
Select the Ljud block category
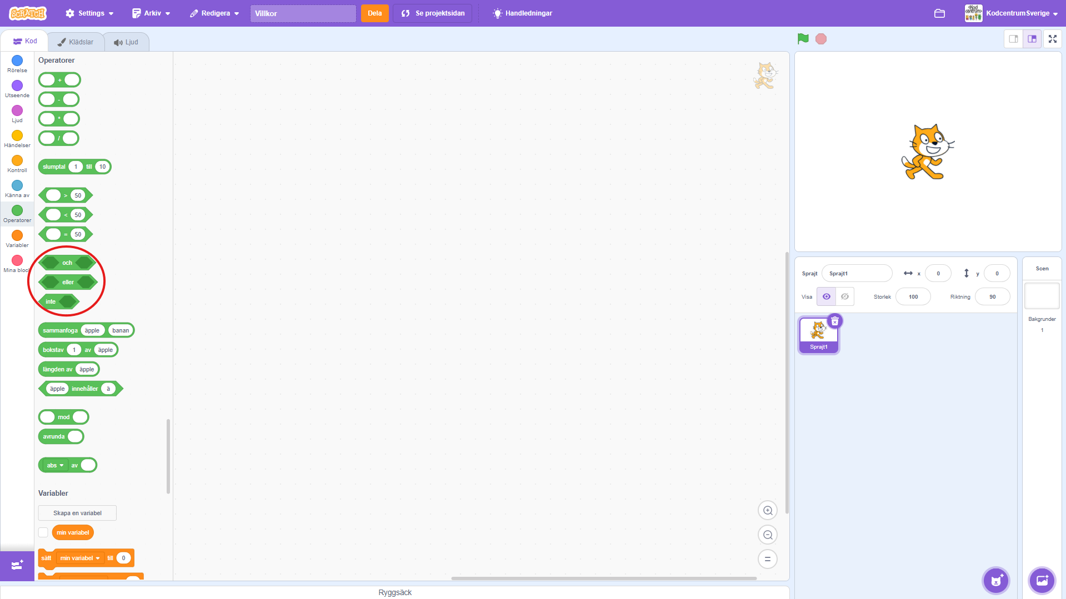(x=17, y=114)
